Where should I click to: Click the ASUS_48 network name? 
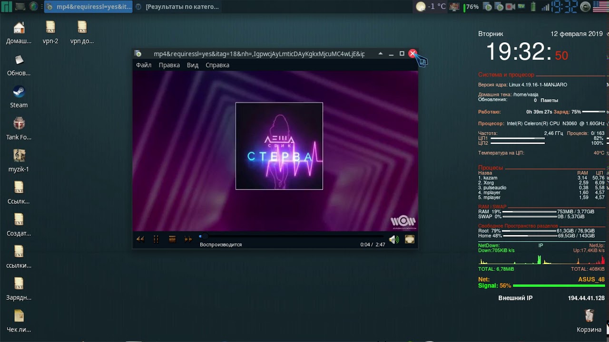tap(591, 279)
